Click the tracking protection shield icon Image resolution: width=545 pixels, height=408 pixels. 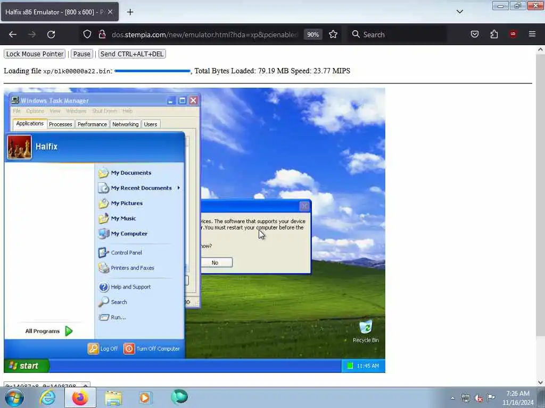click(87, 35)
